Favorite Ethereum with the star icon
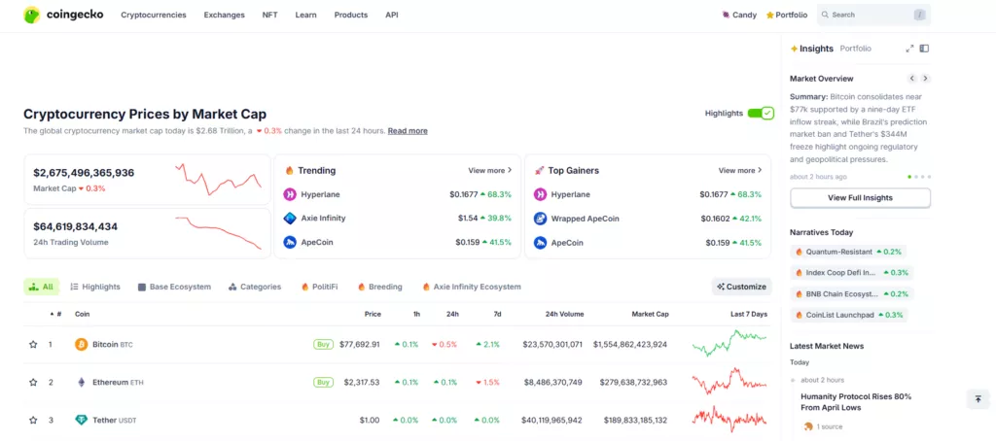Screen dimensions: 996x441 point(33,382)
